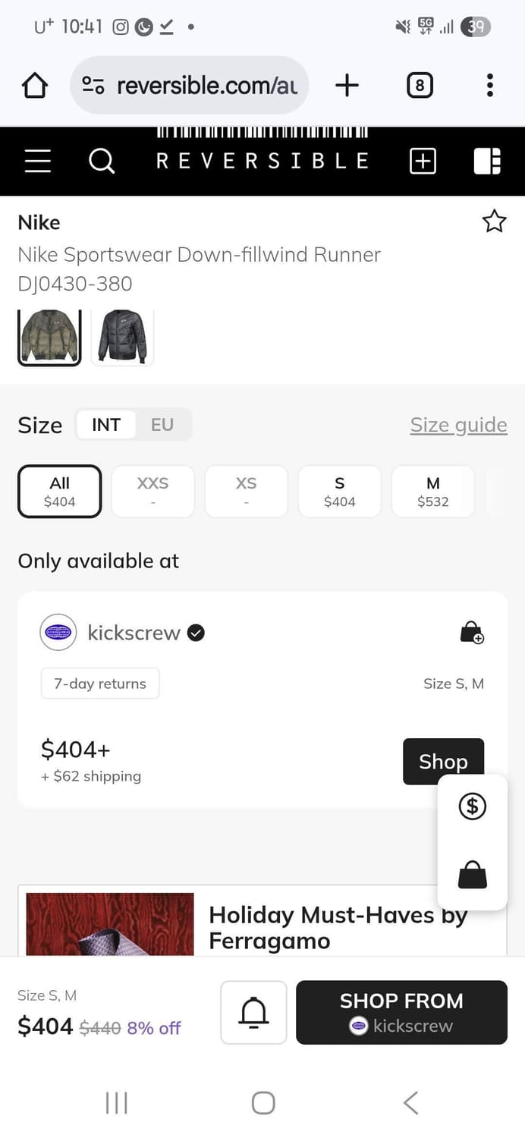This screenshot has height=1138, width=525.
Task: Favorite the product with the star icon
Action: tap(494, 222)
